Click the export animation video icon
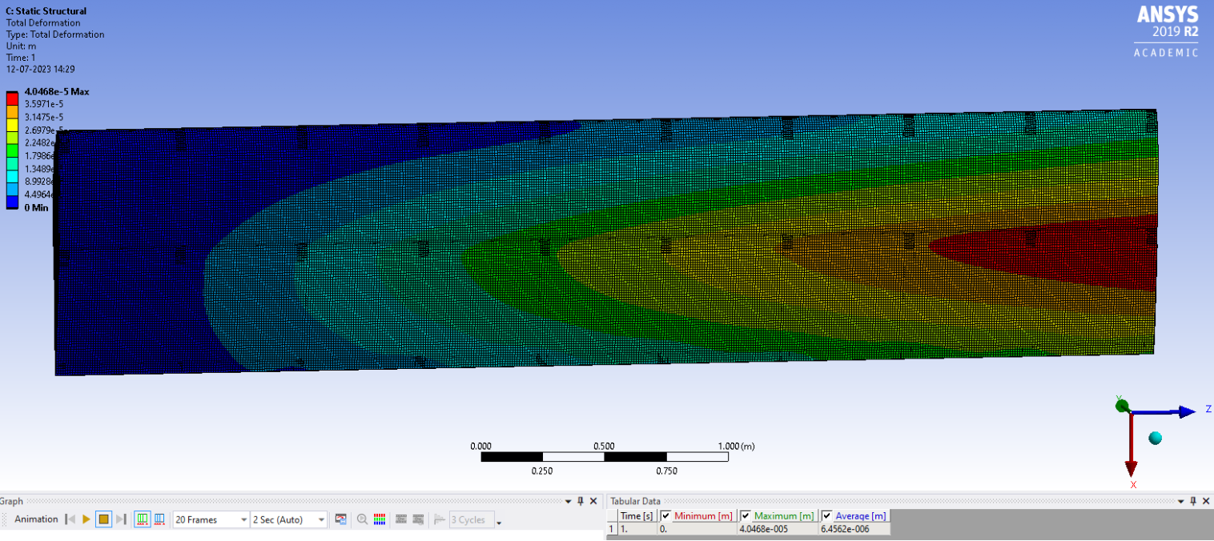This screenshot has width=1214, height=541. click(x=341, y=519)
